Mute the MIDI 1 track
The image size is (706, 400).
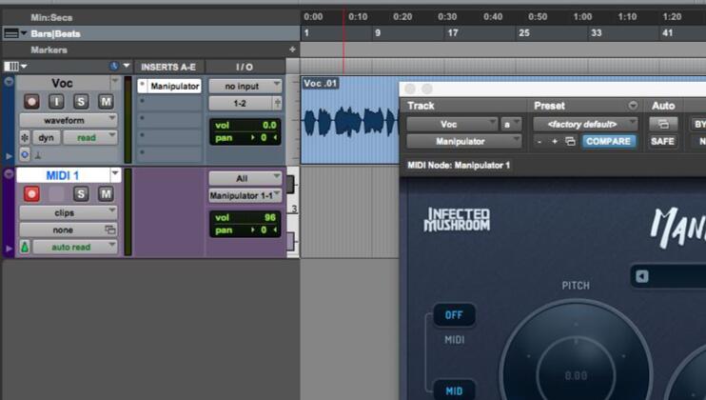[106, 194]
